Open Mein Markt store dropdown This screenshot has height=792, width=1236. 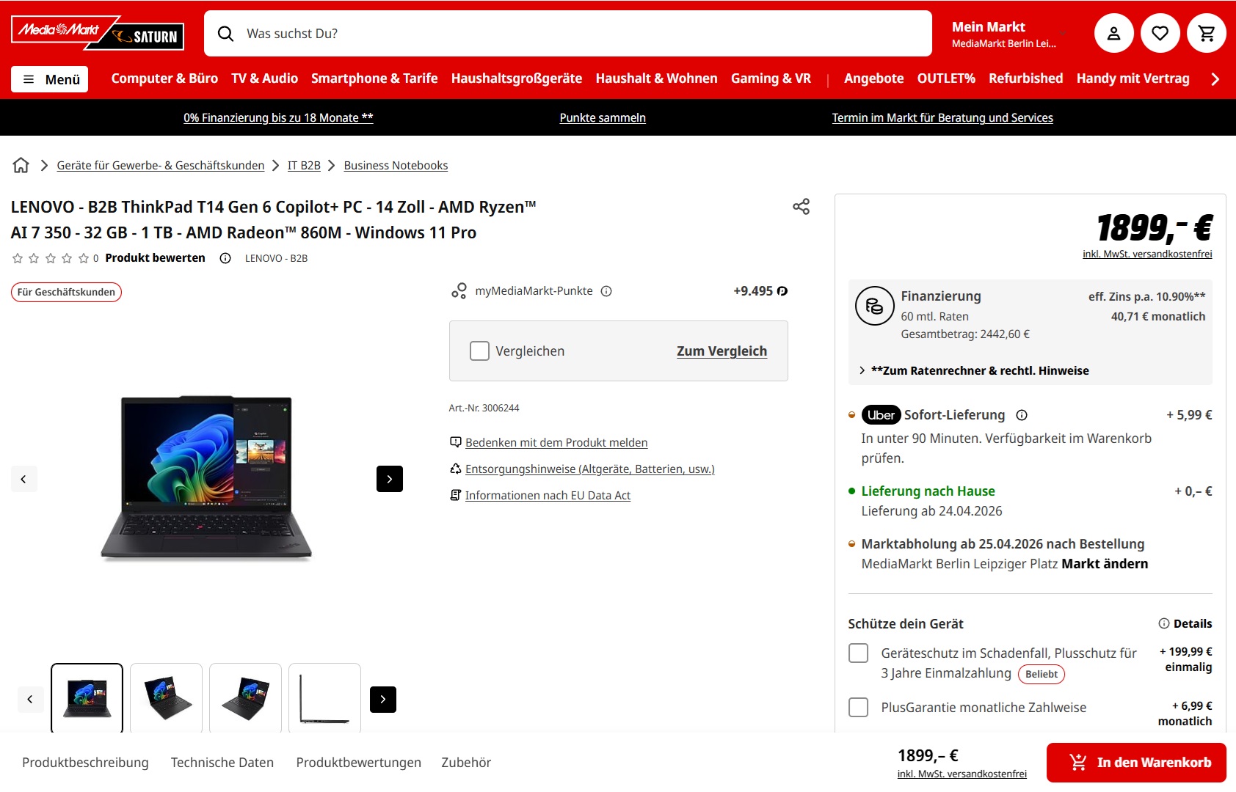[1009, 34]
